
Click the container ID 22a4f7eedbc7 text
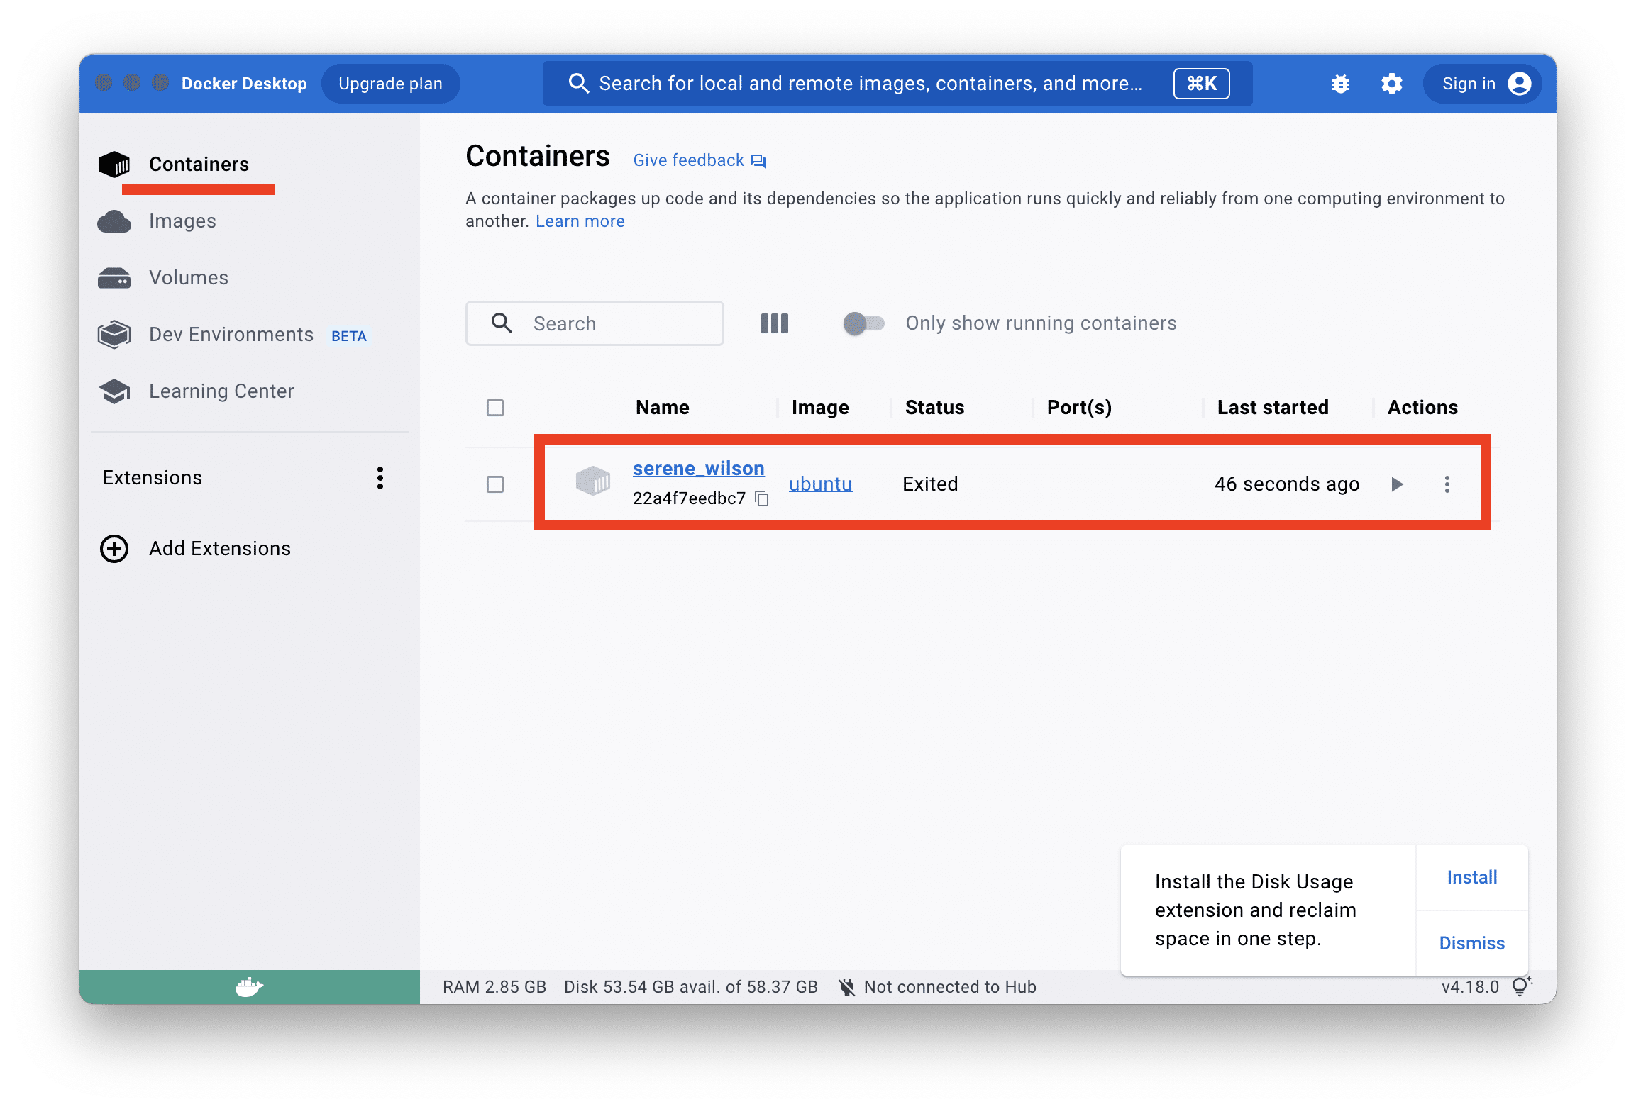tap(689, 498)
